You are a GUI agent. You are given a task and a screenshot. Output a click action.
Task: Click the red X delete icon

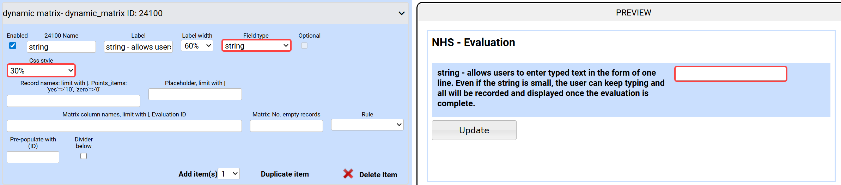tap(348, 174)
